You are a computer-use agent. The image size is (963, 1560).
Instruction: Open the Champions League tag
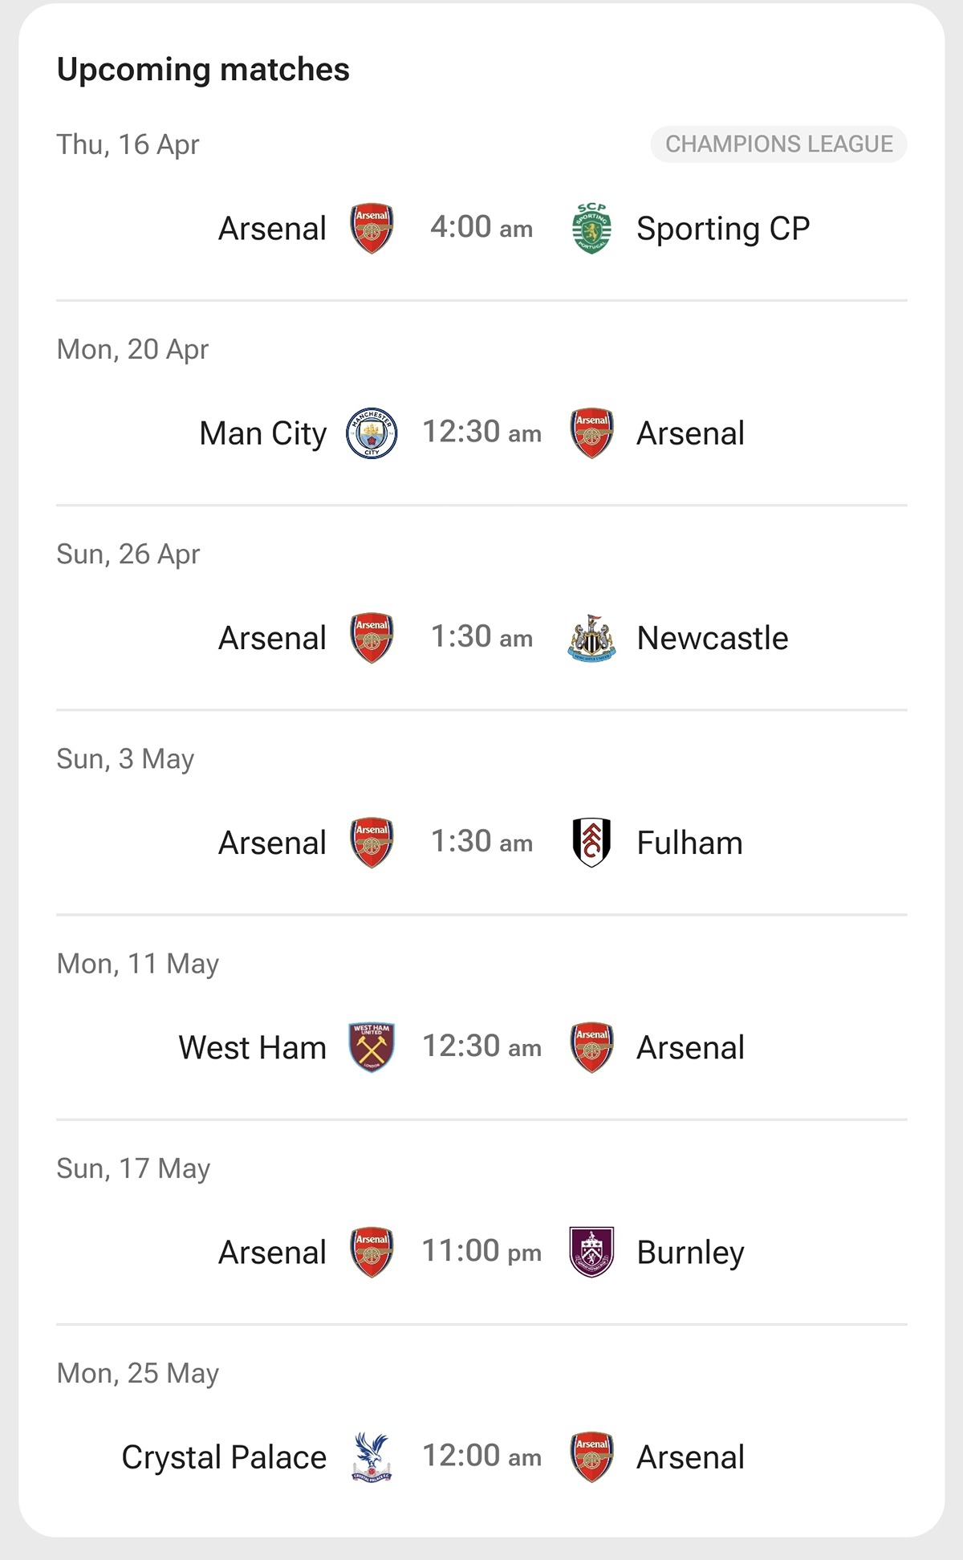click(x=778, y=144)
